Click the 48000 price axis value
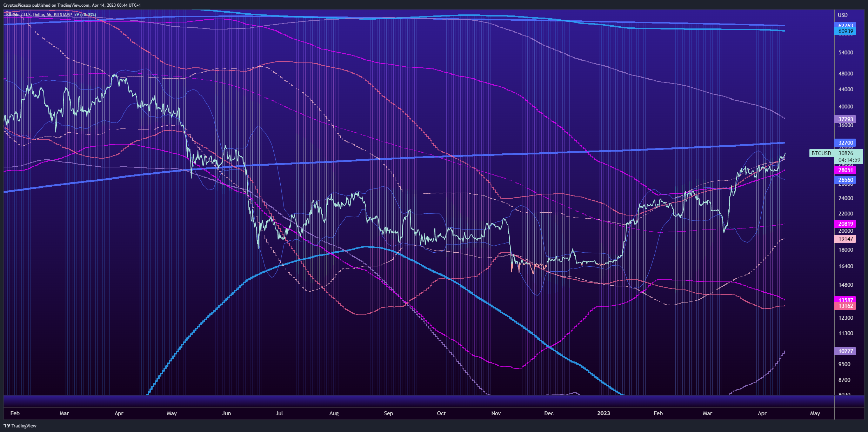 [846, 73]
